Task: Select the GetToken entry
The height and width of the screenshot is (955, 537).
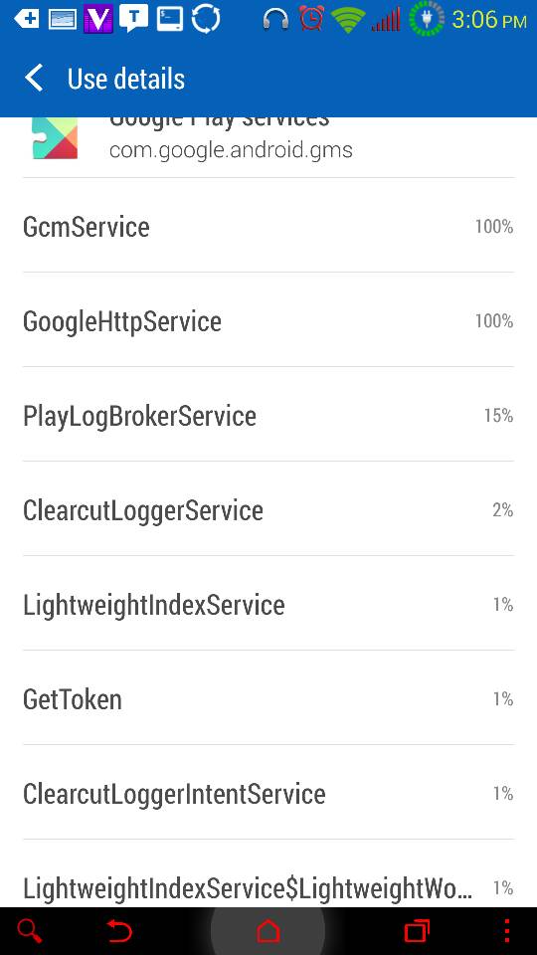Action: (268, 697)
